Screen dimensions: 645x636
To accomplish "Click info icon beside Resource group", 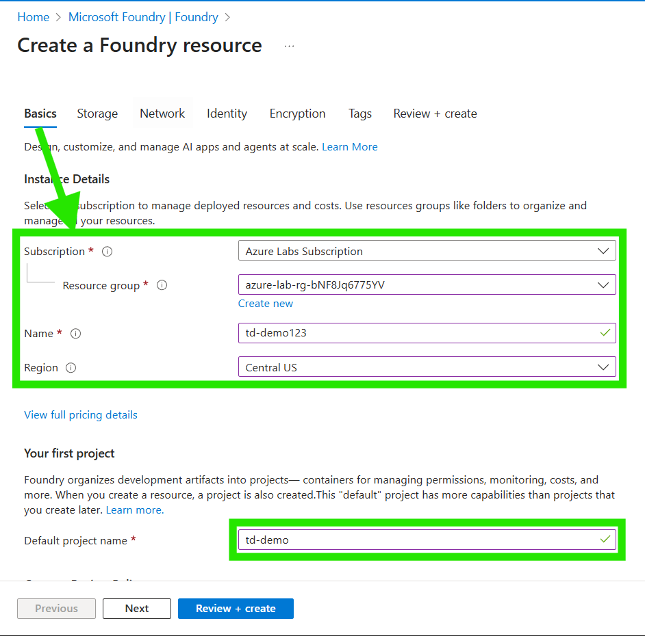I will pyautogui.click(x=162, y=286).
